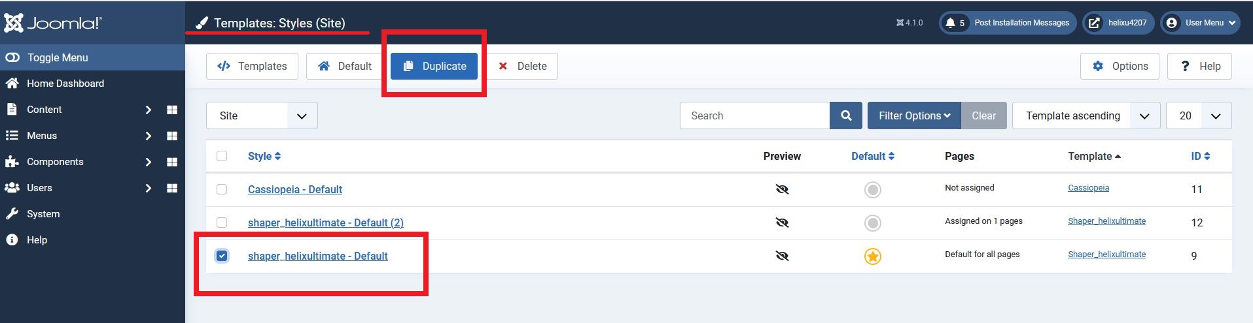The image size is (1253, 323).
Task: Check the Cassiopeia - Default checkbox
Action: click(222, 189)
